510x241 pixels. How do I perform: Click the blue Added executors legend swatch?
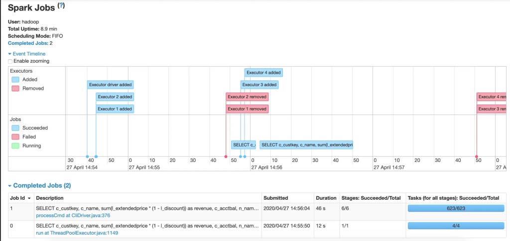click(x=15, y=79)
